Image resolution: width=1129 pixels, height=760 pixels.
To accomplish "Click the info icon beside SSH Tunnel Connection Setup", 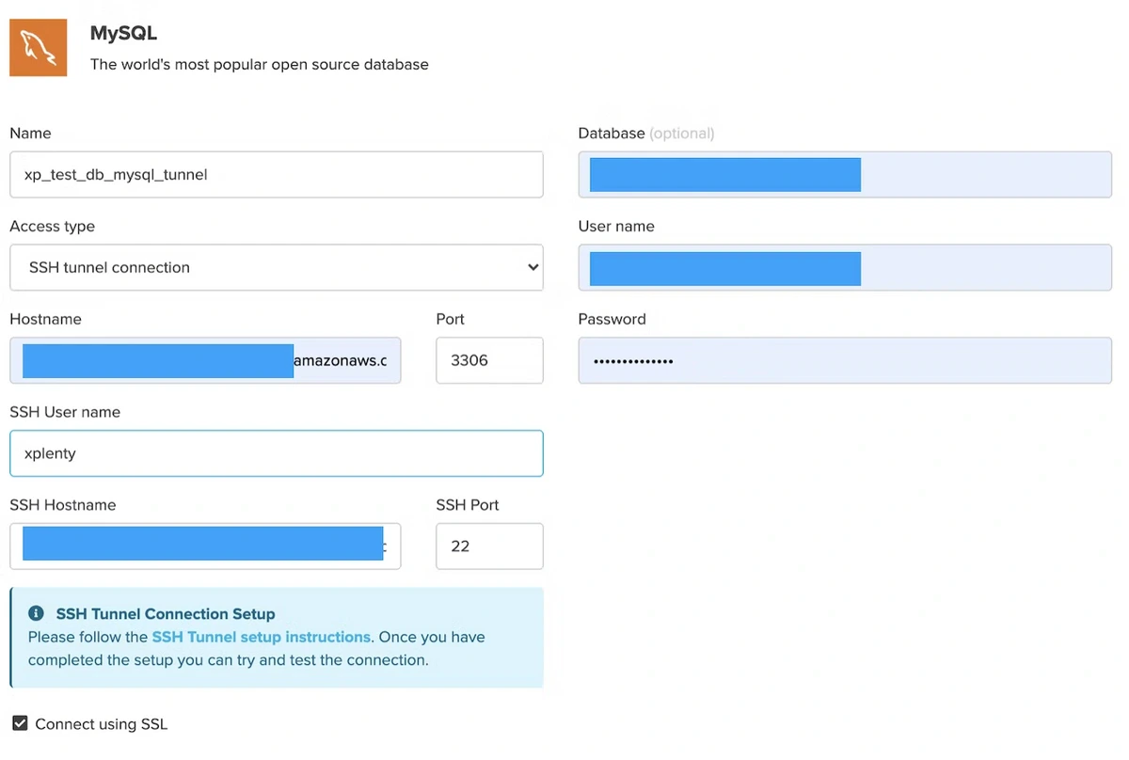I will point(37,613).
